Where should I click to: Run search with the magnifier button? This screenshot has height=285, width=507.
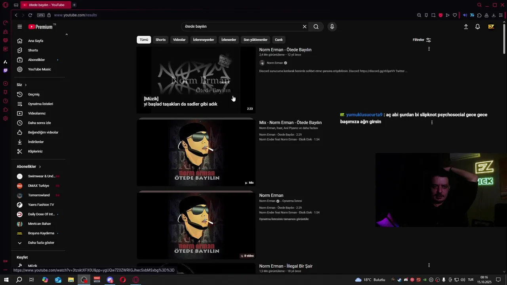click(x=316, y=27)
